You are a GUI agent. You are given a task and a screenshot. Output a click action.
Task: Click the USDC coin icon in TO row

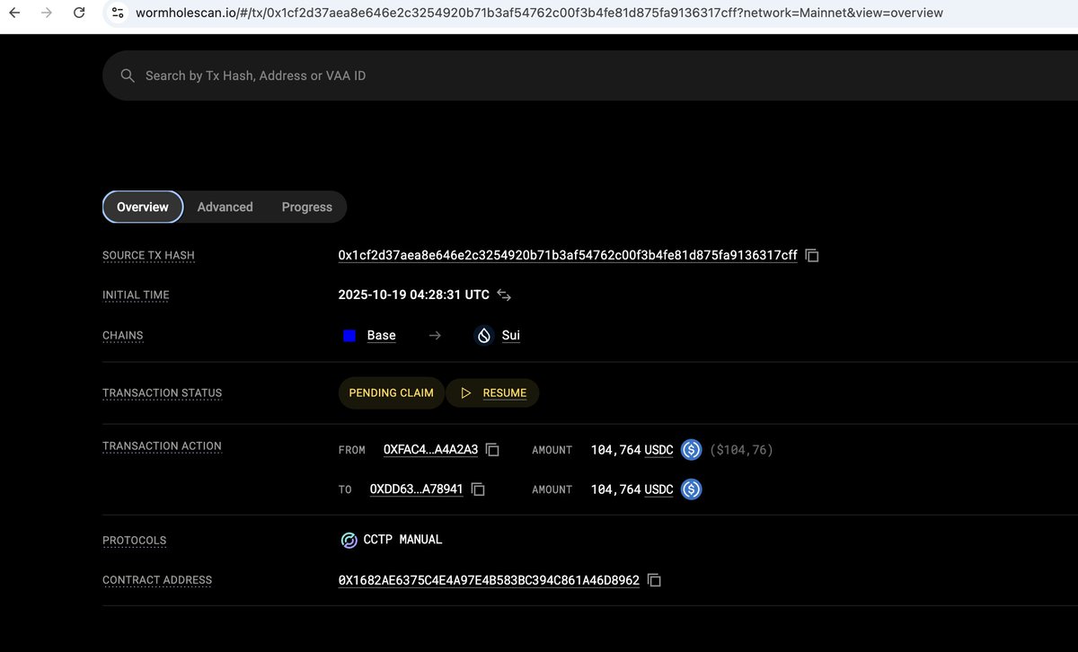[691, 489]
